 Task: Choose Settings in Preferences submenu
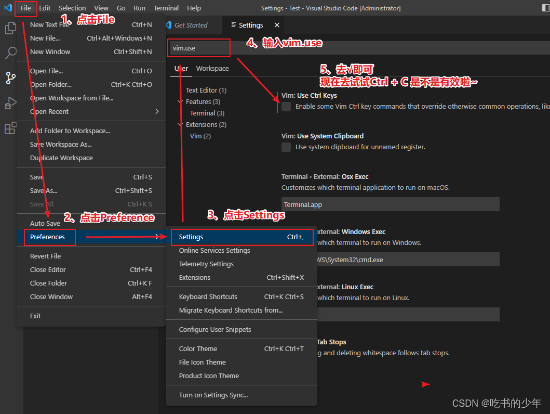coord(242,237)
